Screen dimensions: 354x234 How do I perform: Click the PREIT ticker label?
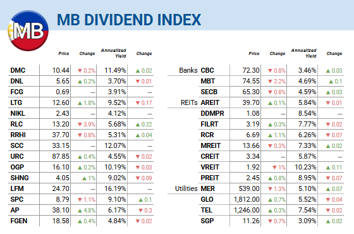point(210,178)
